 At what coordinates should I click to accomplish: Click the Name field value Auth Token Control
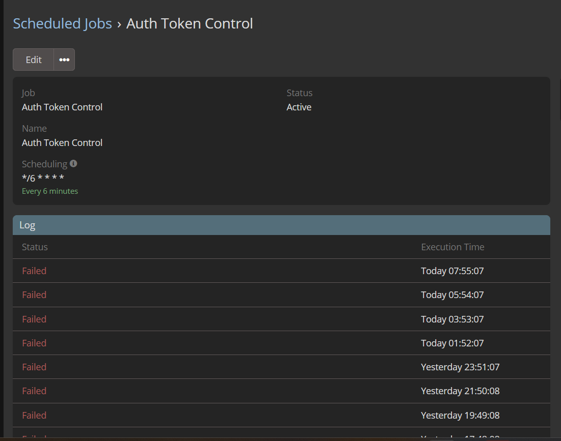62,143
